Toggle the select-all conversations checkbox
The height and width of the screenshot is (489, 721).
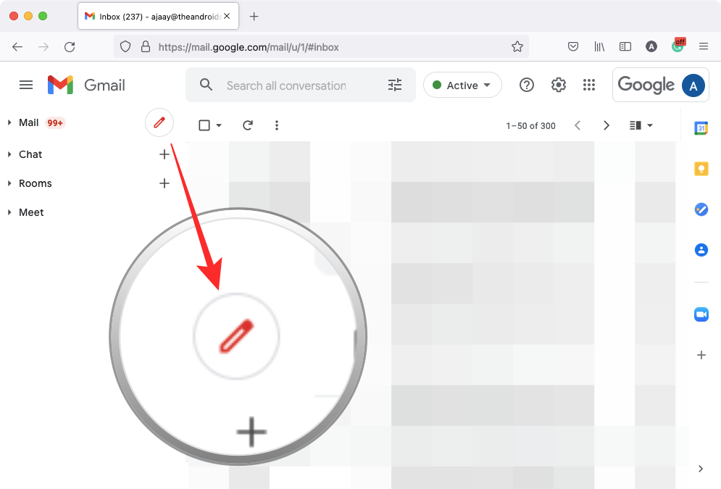tap(204, 125)
